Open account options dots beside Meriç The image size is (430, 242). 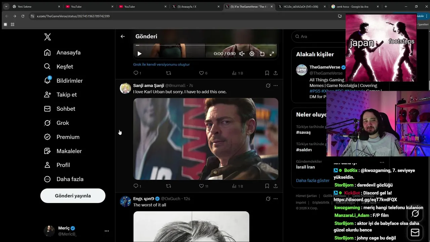106,231
